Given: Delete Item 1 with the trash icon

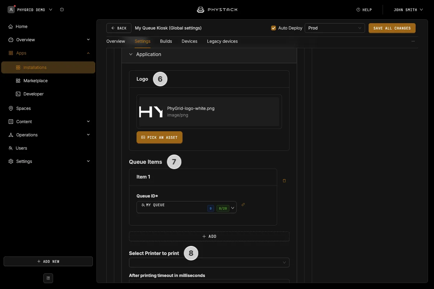Looking at the screenshot, I should click(x=284, y=181).
